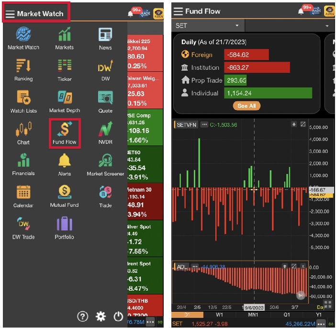
Task: Click the Prop Trade 293.65 bar
Action: [235, 80]
